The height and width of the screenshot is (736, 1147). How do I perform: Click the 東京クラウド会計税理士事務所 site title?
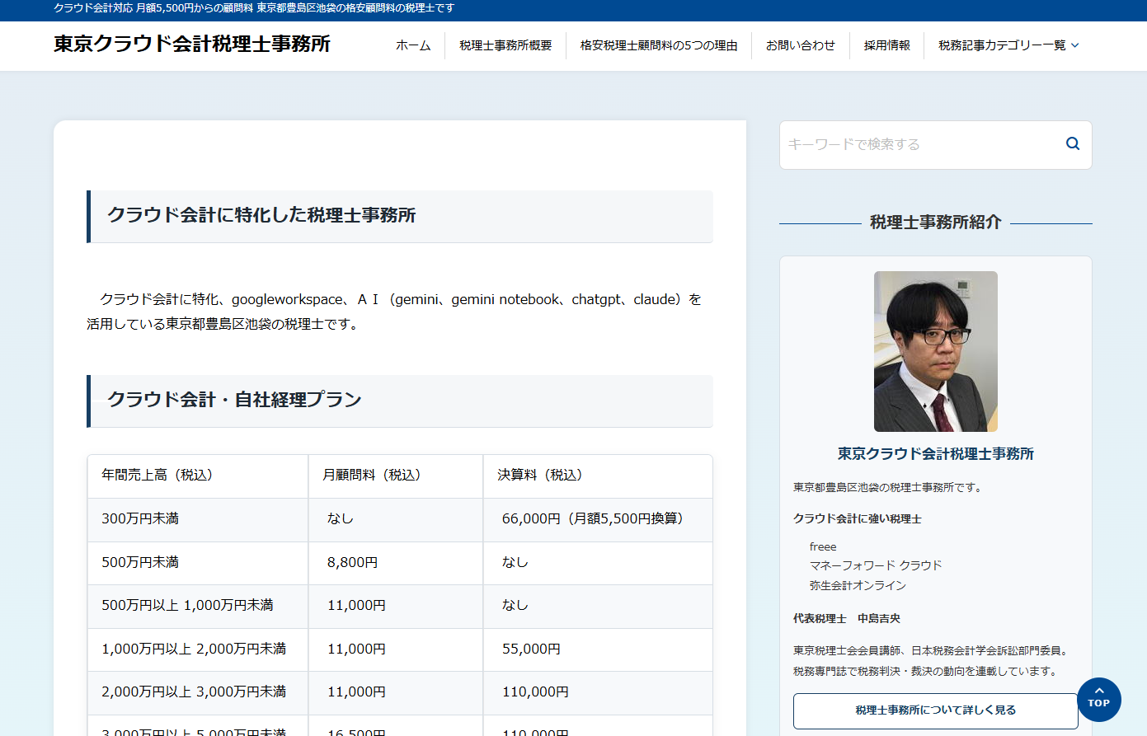pos(192,44)
